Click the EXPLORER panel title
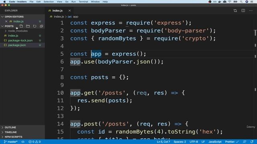Screen dimensions: 257x144 coord(11,11)
